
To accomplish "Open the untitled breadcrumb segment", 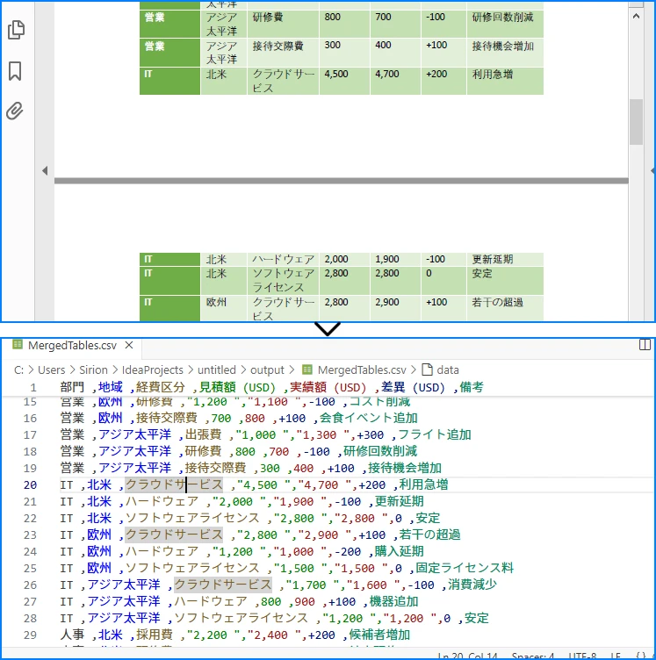I will [x=216, y=370].
